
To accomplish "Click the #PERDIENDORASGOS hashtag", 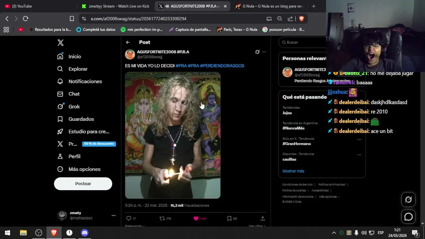I will (222, 66).
